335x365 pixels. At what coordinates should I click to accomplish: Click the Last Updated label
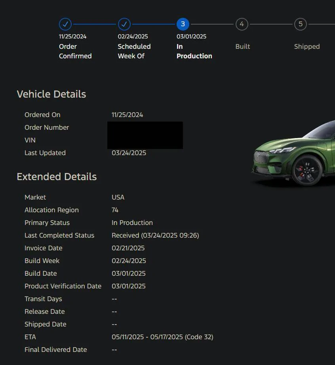click(x=45, y=153)
